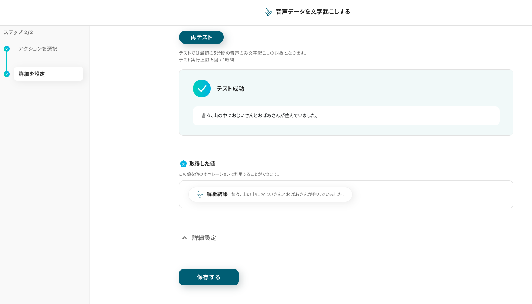Click the テスト成功 heading
Image resolution: width=532 pixels, height=304 pixels.
[230, 89]
